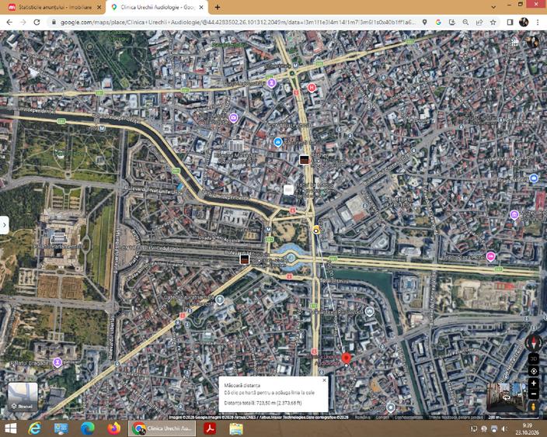Open the Chrome profile avatar
The width and height of the screenshot is (547, 437).
coord(524,22)
